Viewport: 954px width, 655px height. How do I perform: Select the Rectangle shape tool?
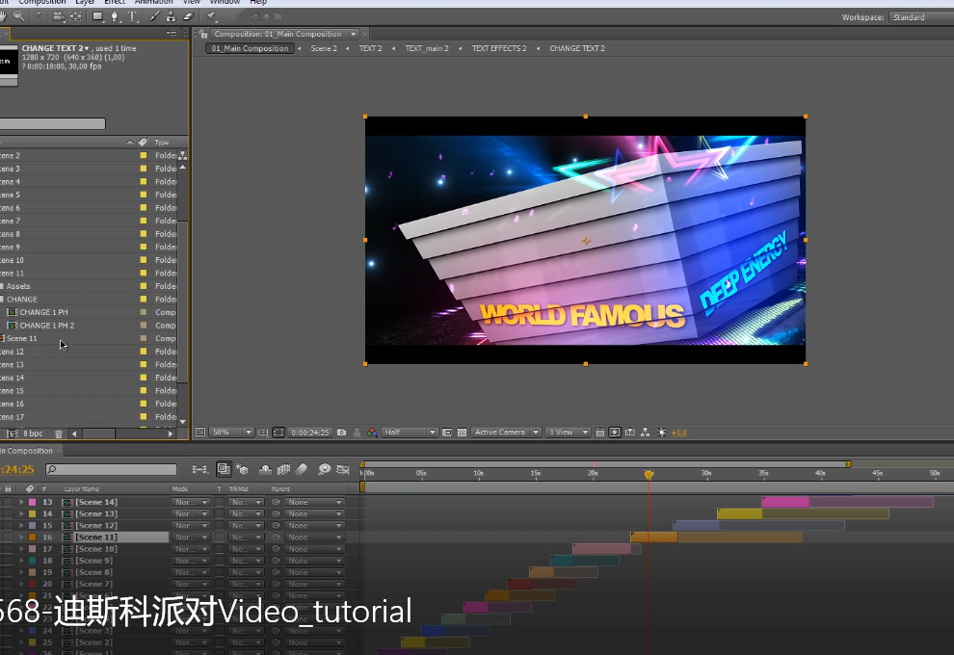(x=97, y=16)
